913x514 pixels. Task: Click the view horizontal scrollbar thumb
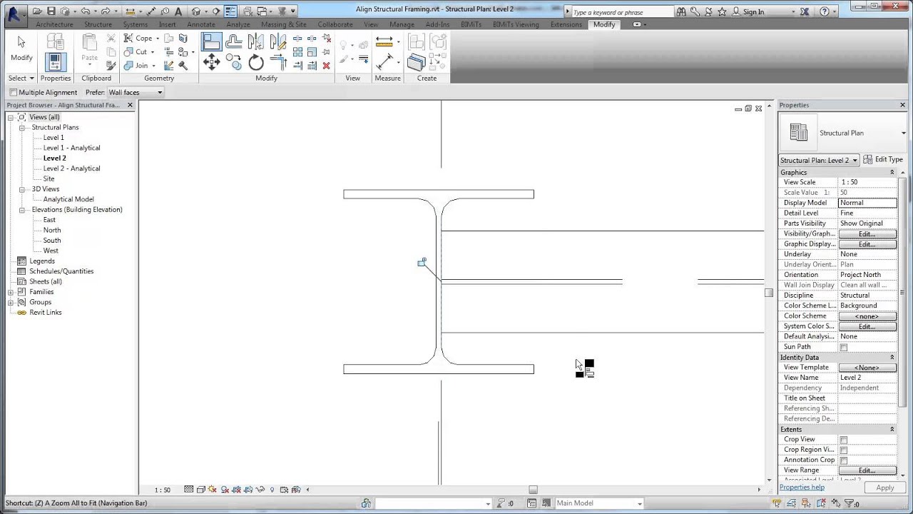point(533,490)
